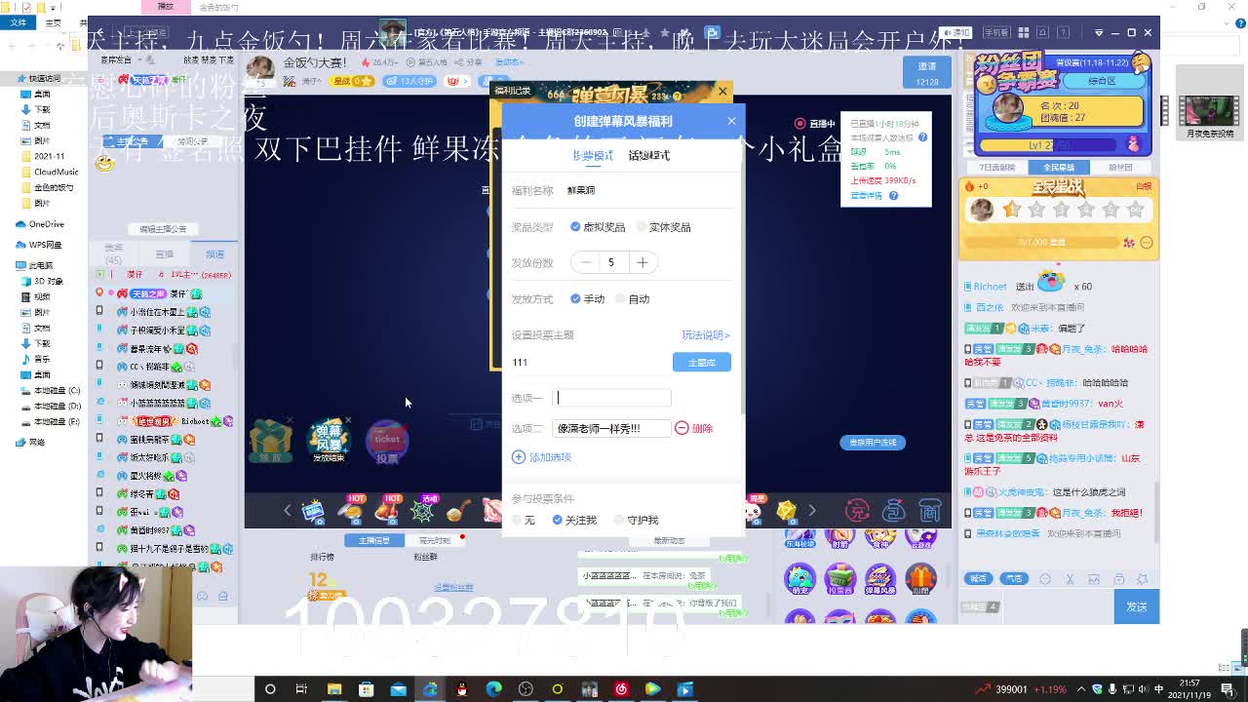Viewport: 1248px width, 702px height.
Task: Click the HOT labeled gift icon
Action: [x=353, y=511]
